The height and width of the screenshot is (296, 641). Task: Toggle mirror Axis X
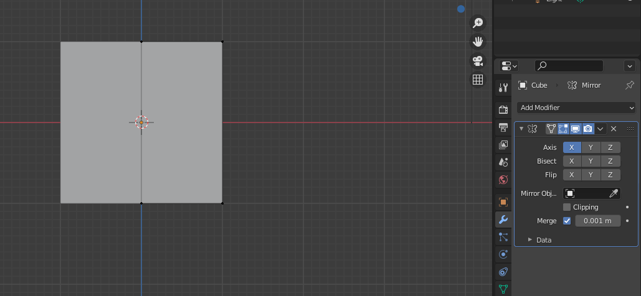click(572, 147)
